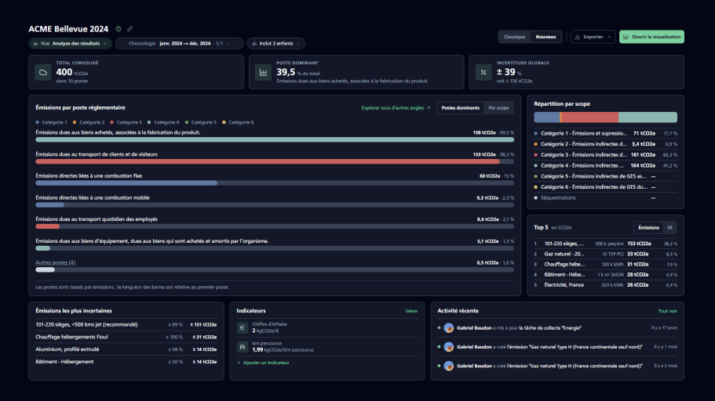Click Séquestrations row
This screenshot has height=401, width=715.
pyautogui.click(x=606, y=198)
